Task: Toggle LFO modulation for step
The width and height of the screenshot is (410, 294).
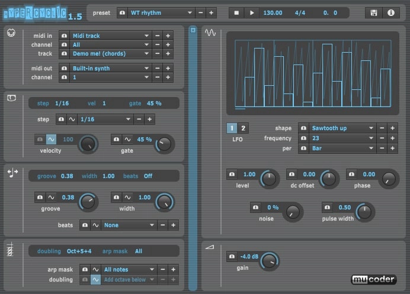Action: [72, 119]
